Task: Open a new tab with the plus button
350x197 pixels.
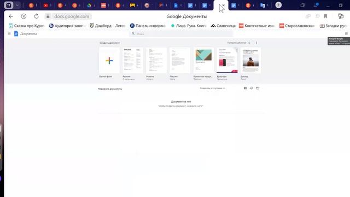Action: pos(278,5)
